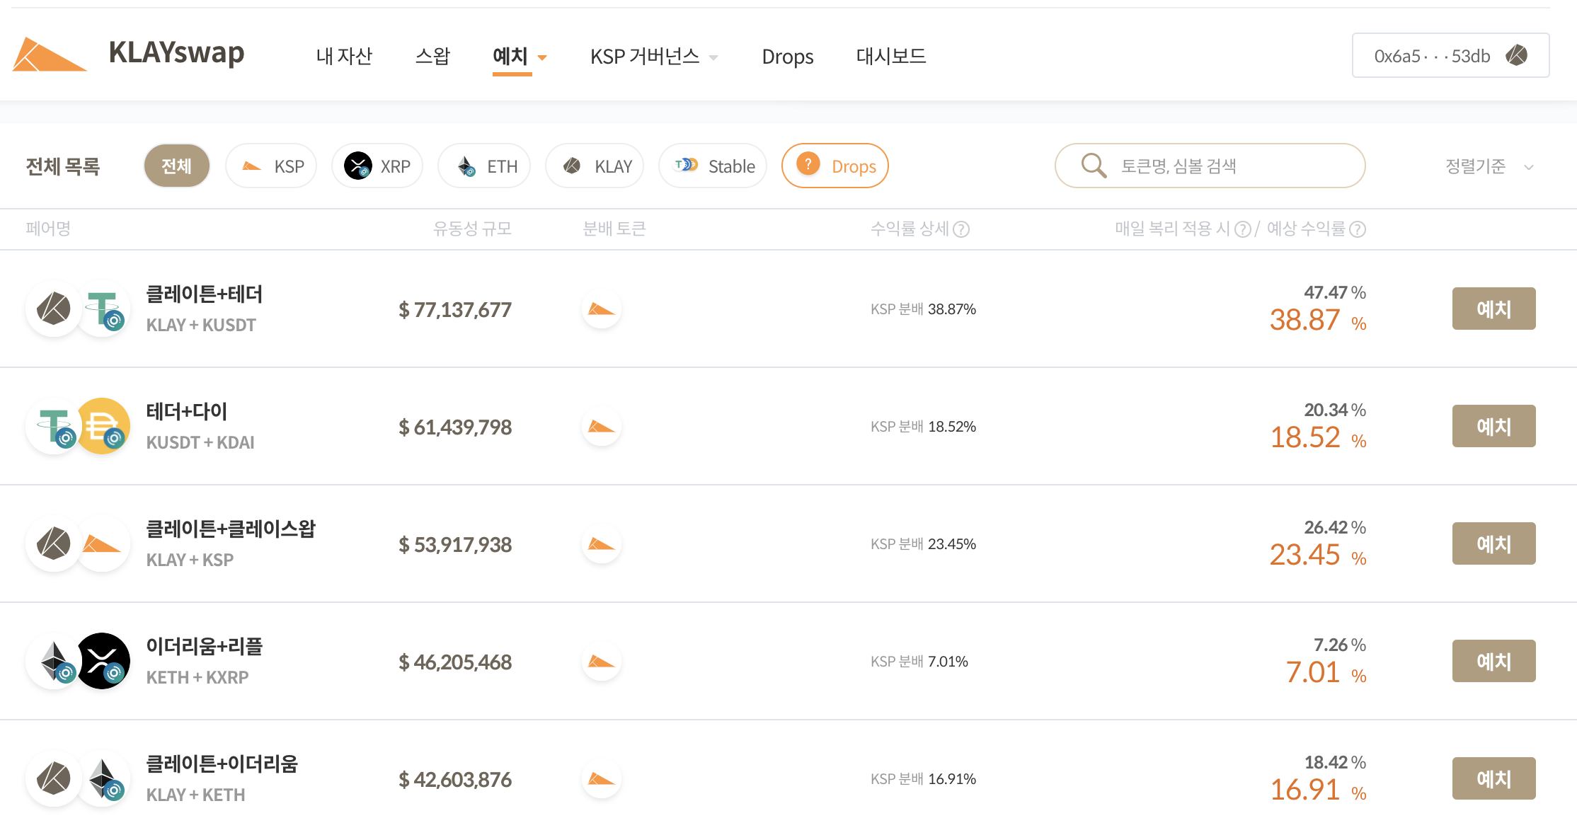Image resolution: width=1577 pixels, height=835 pixels.
Task: Expand the 예치 navigation dropdown
Action: click(520, 56)
